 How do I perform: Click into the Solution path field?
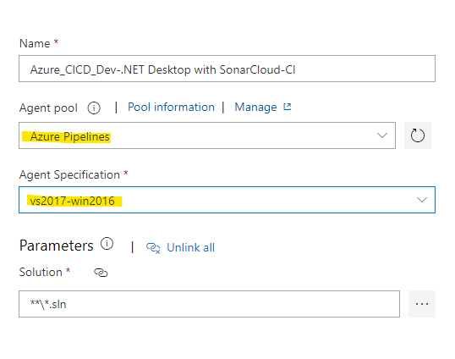click(x=209, y=304)
